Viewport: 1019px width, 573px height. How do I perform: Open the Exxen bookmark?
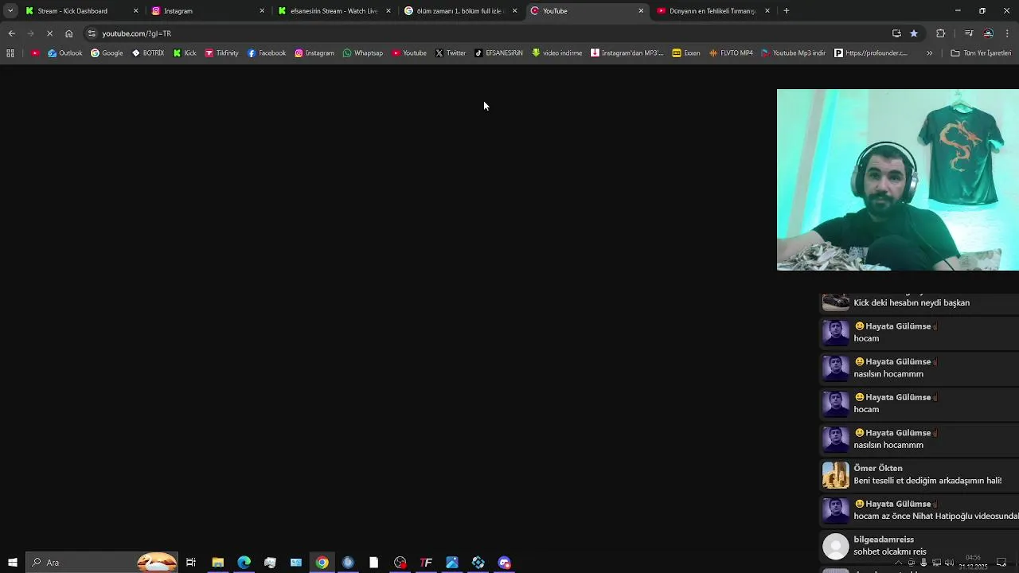point(686,53)
